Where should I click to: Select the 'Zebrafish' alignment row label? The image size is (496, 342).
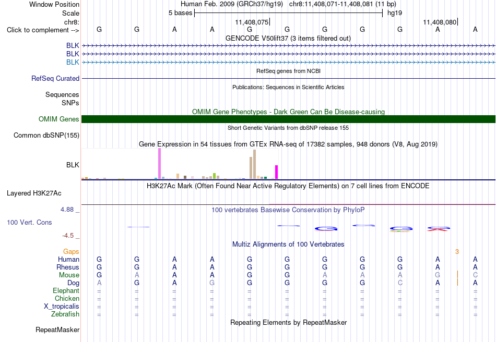pyautogui.click(x=65, y=314)
